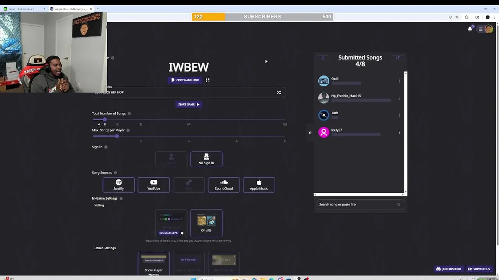
Task: Click Start Game
Action: click(189, 104)
